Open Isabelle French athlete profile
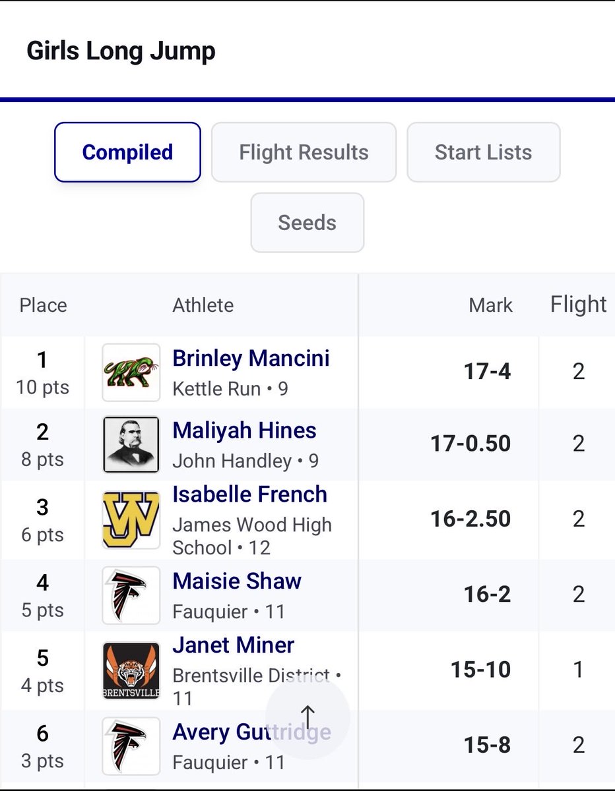The height and width of the screenshot is (791, 615). (x=249, y=494)
